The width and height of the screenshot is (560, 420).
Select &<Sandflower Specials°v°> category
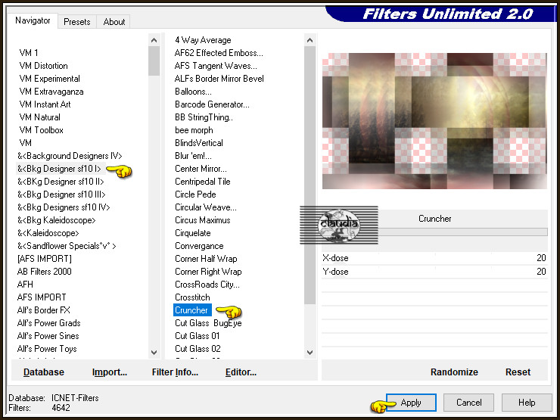tap(67, 246)
